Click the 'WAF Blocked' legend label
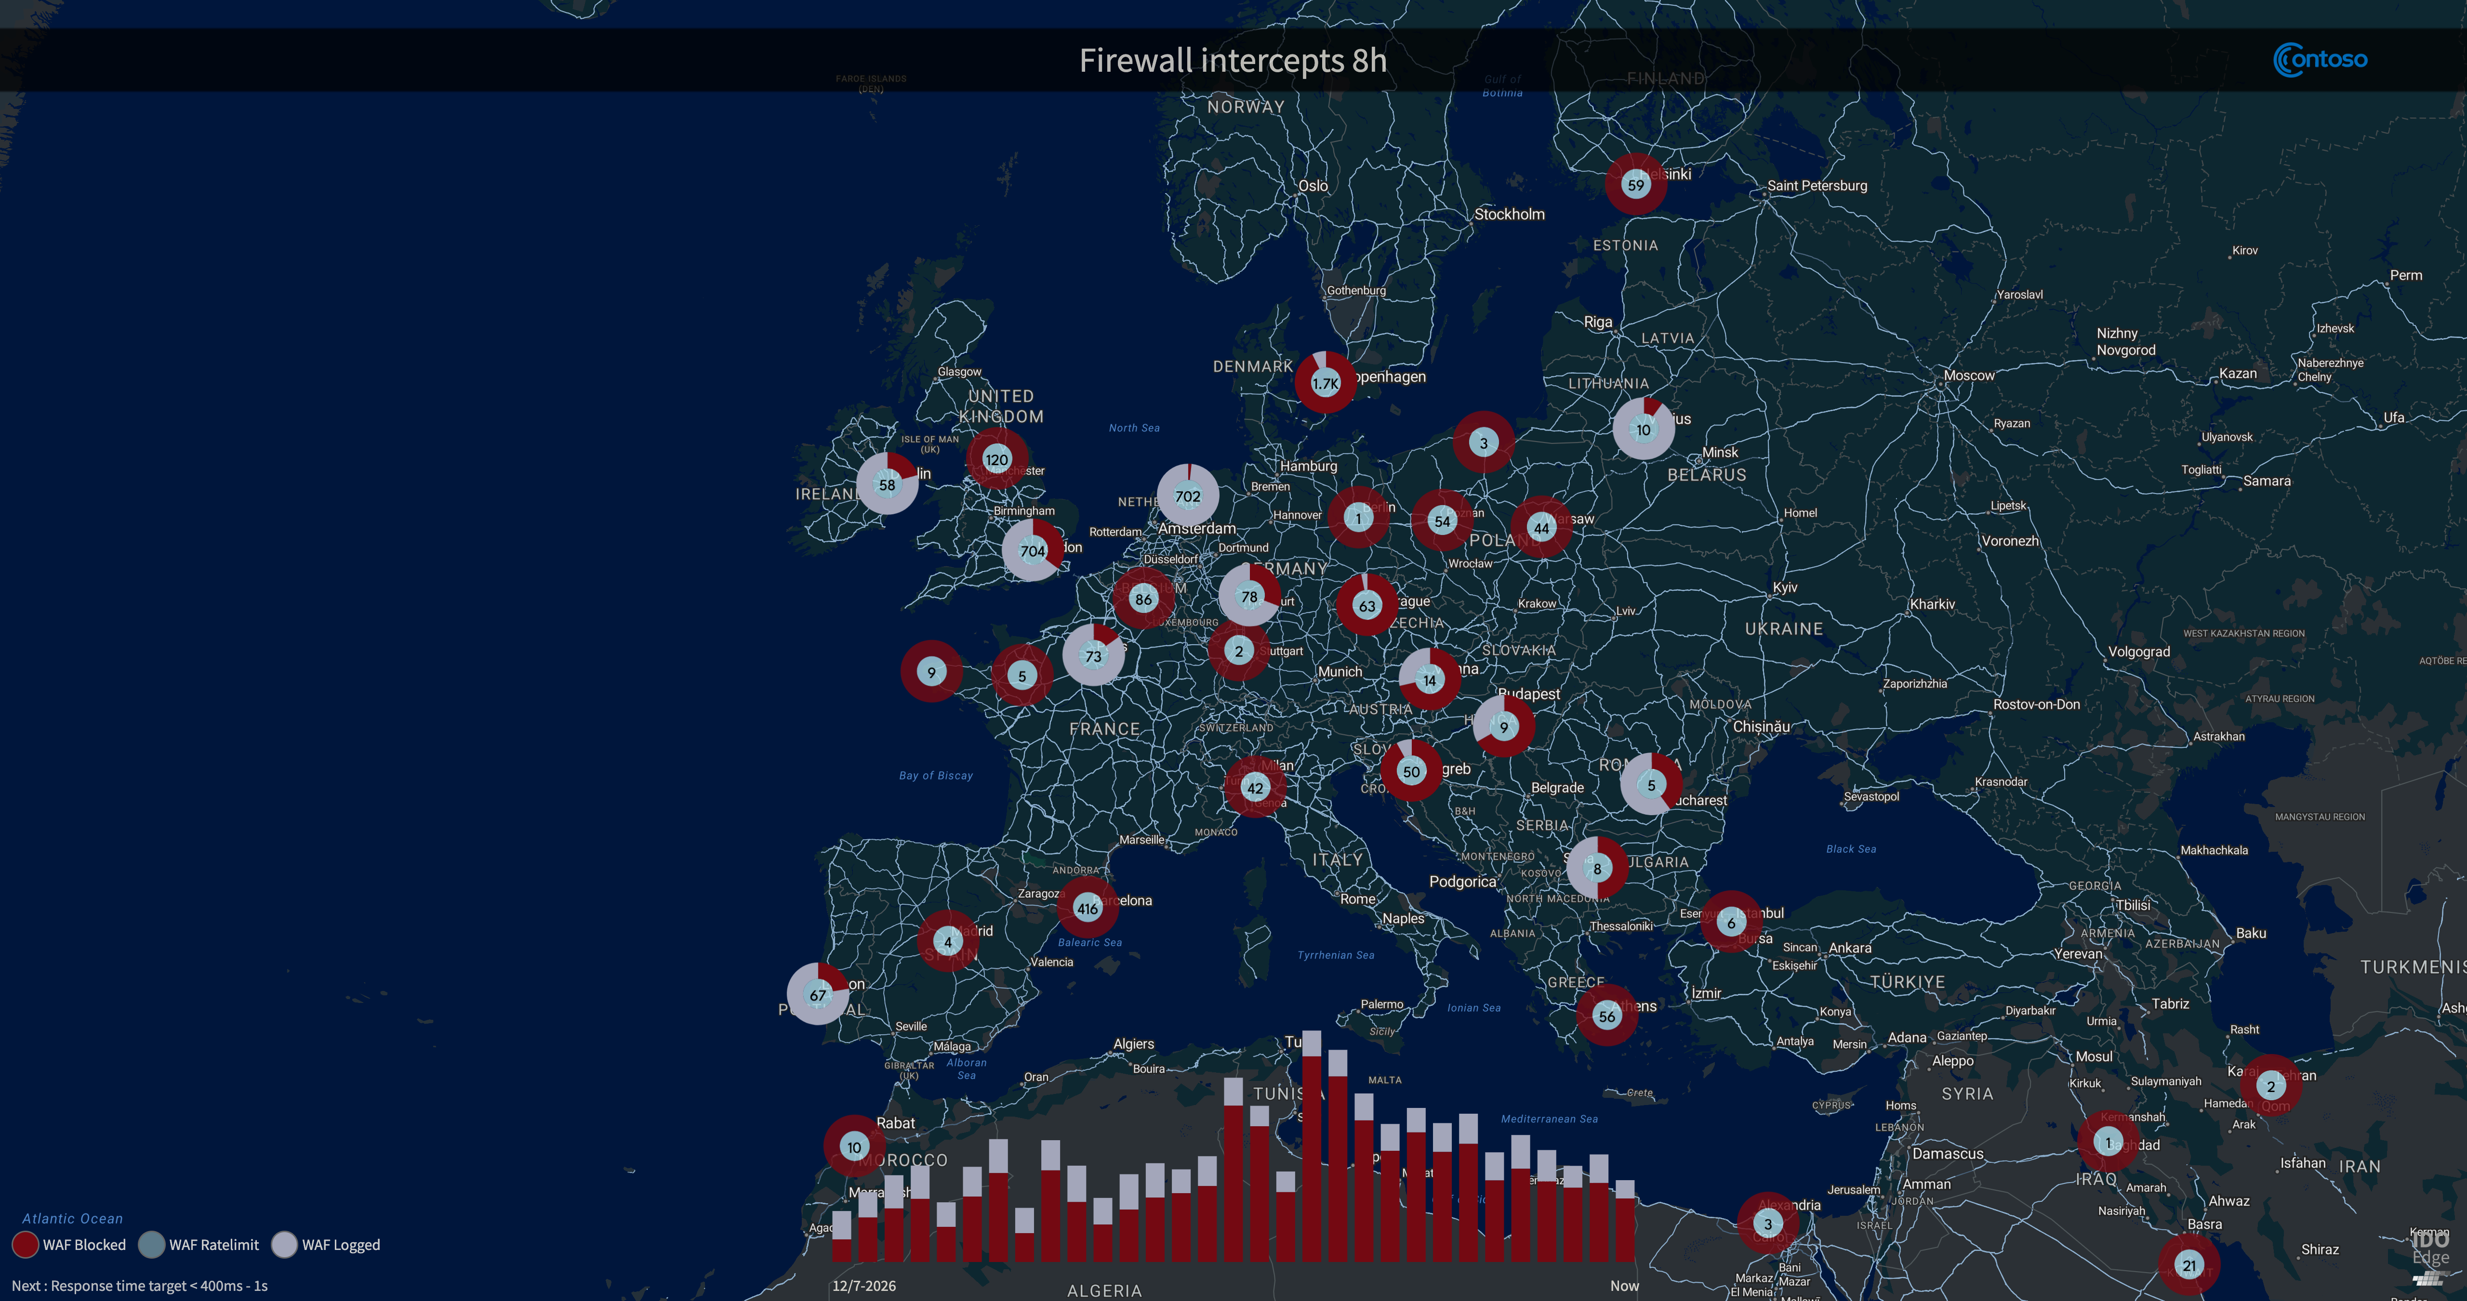Viewport: 2467px width, 1301px height. click(x=84, y=1245)
